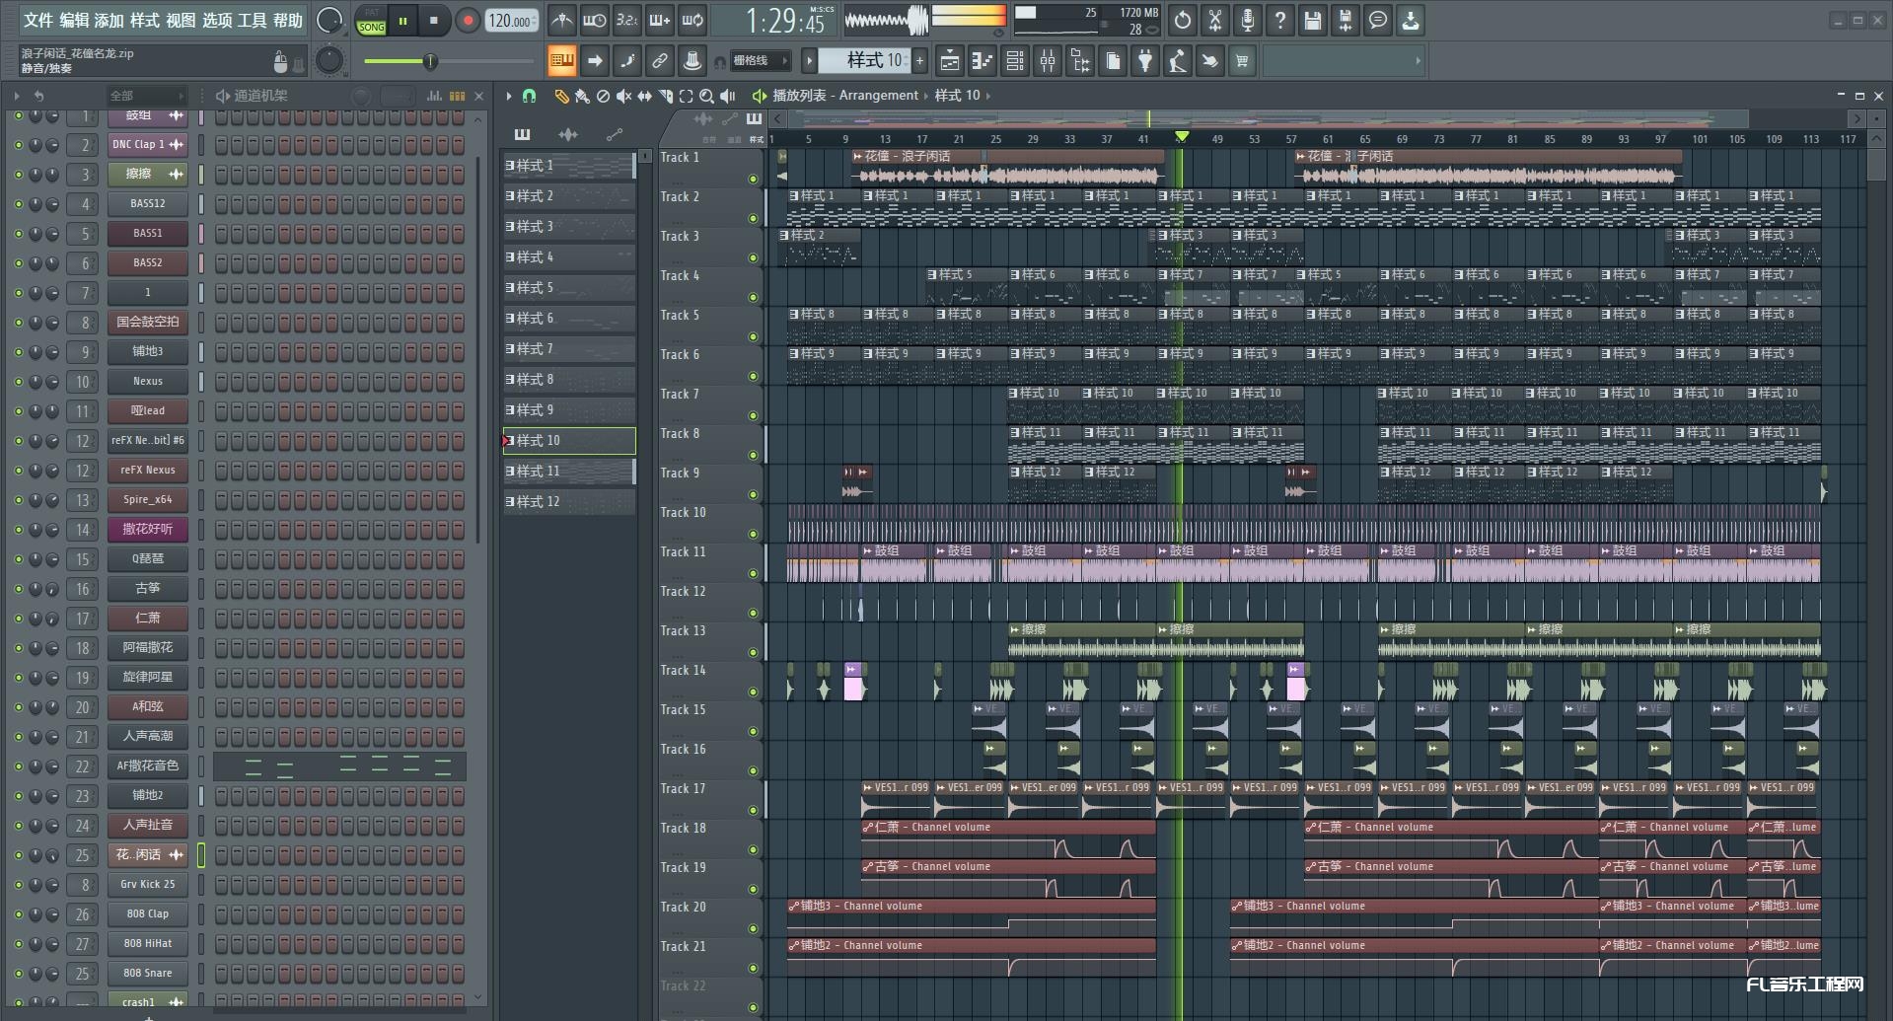Open the plugin picker plug icon
This screenshot has width=1893, height=1021.
pyautogui.click(x=1145, y=61)
